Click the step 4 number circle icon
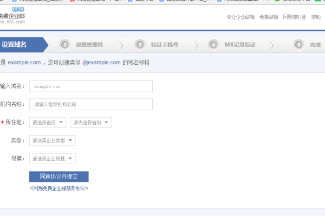This screenshot has width=325, height=216. (213, 45)
